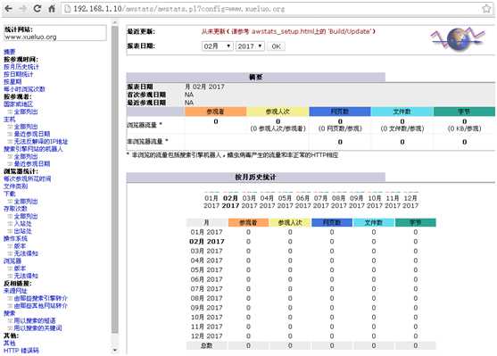Open the 文件类别 sidebar link
The height and width of the screenshot is (356, 497).
[15, 186]
